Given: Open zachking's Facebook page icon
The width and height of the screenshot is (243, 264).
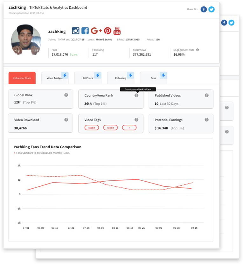Looking at the screenshot, I should 85,31.
